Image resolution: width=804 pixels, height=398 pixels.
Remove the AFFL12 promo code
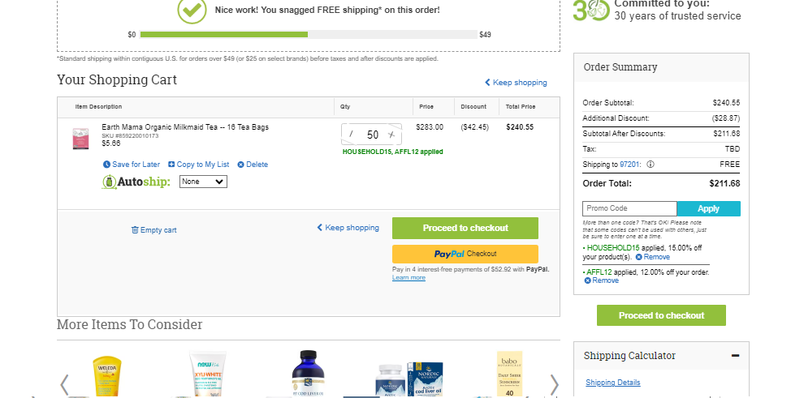coord(602,280)
